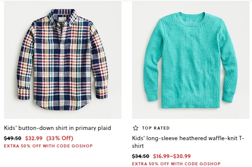Click the $16.99–$30.99 price range

click(172, 156)
